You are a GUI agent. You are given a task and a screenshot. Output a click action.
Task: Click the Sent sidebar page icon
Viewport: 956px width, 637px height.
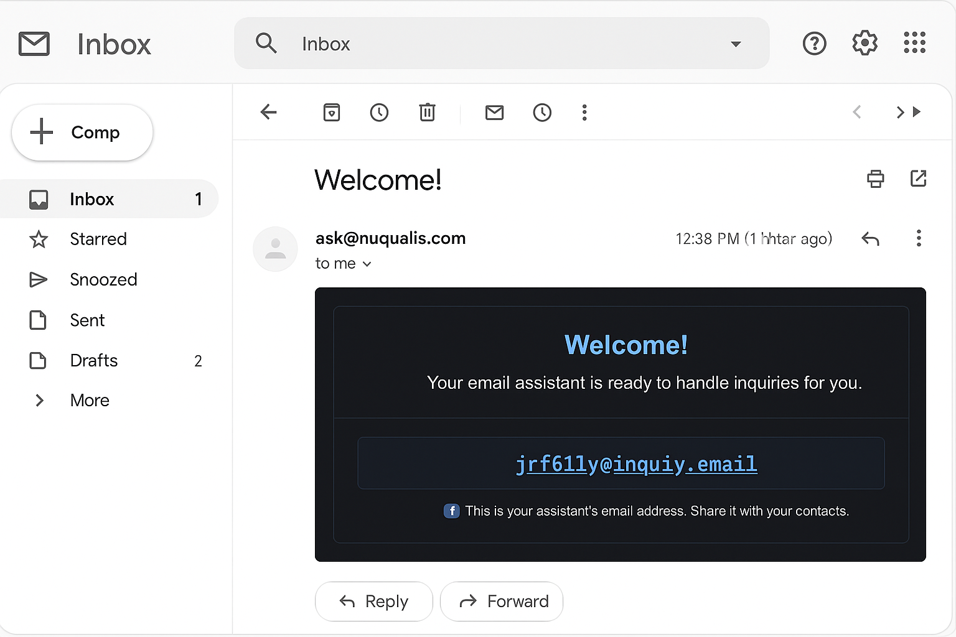[x=38, y=320]
